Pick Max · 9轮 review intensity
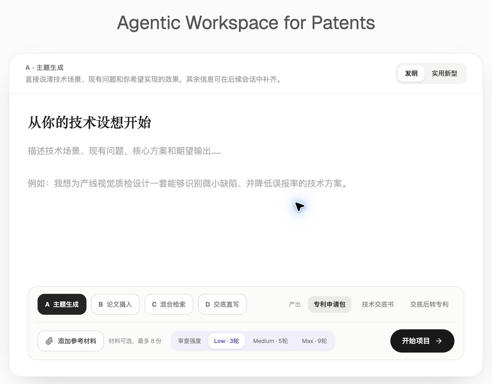This screenshot has height=384, width=492. click(314, 341)
